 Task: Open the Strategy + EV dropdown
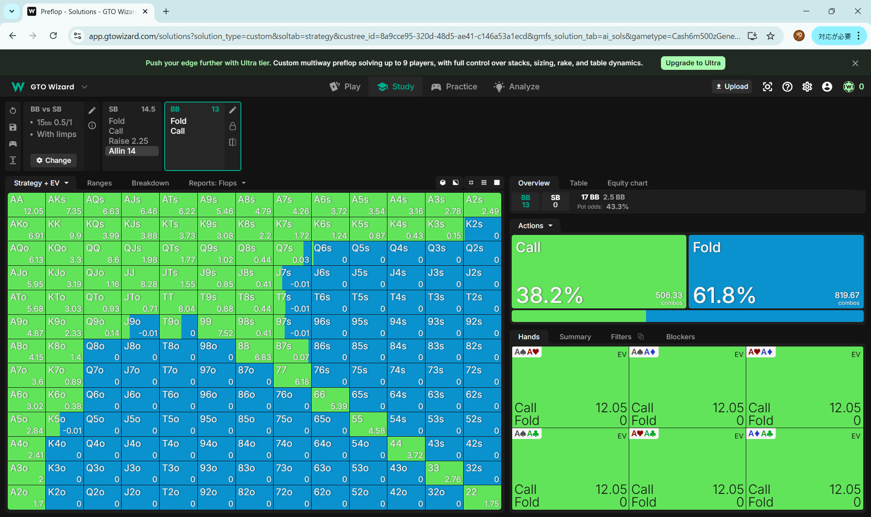pos(41,183)
